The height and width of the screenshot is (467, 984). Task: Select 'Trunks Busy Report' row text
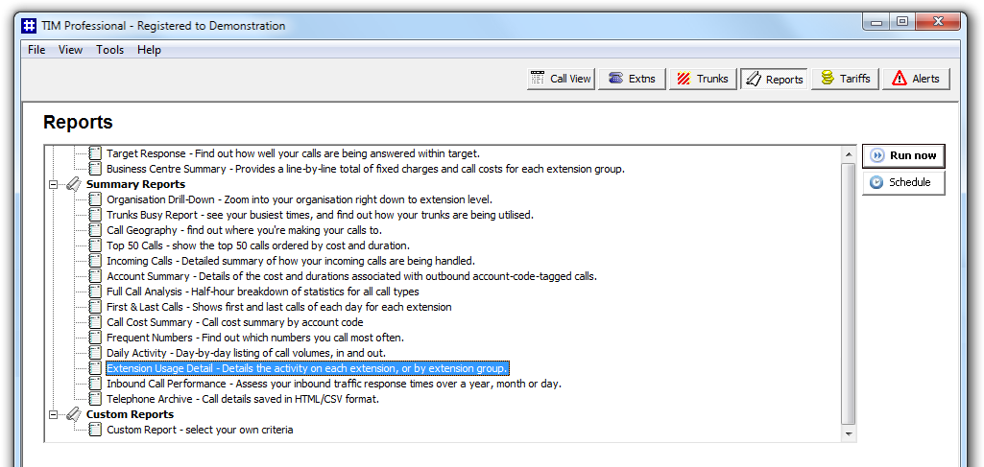tap(320, 215)
